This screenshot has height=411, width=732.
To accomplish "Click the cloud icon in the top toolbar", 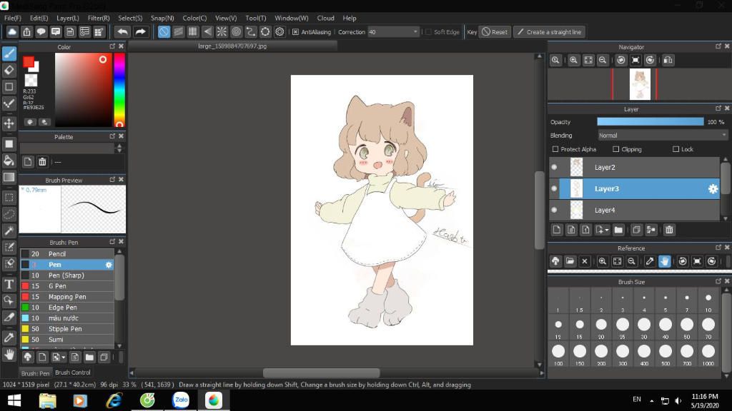I will pyautogui.click(x=12, y=31).
